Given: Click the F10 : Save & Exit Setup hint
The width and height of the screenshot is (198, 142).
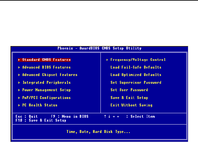Looking at the screenshot, I should pos(41,120).
